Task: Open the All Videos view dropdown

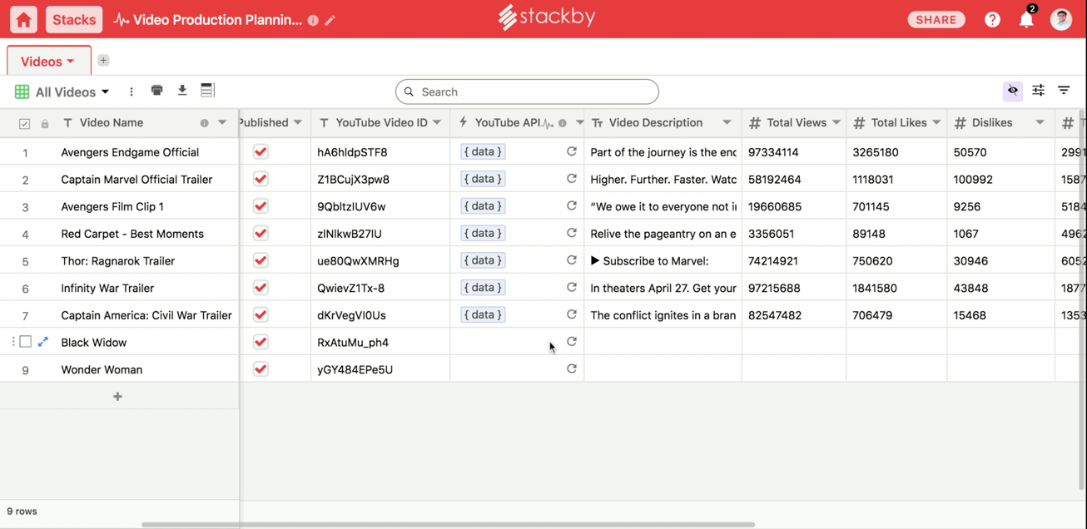Action: [x=72, y=92]
